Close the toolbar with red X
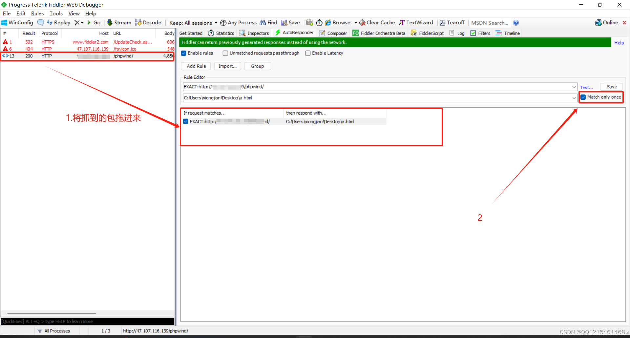 (x=624, y=23)
